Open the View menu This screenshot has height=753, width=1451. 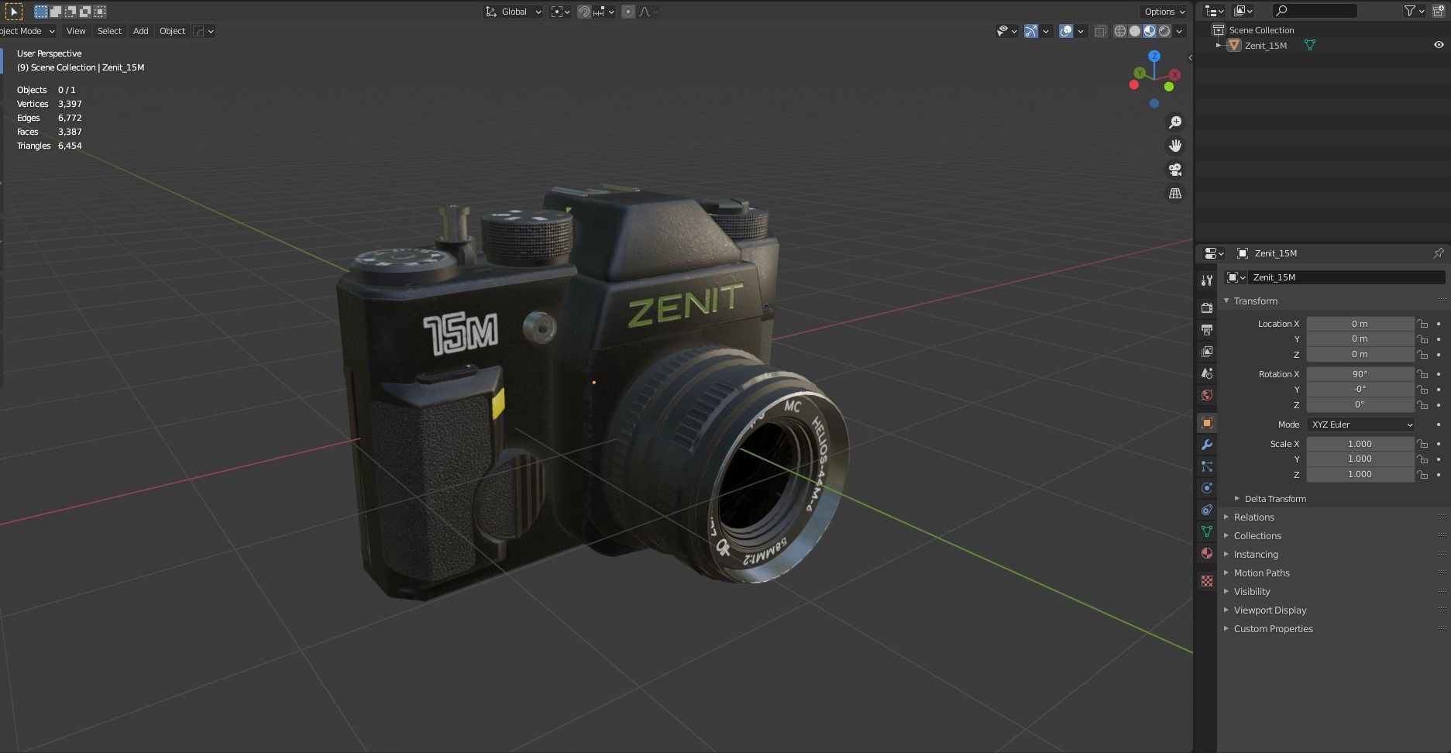pyautogui.click(x=76, y=31)
